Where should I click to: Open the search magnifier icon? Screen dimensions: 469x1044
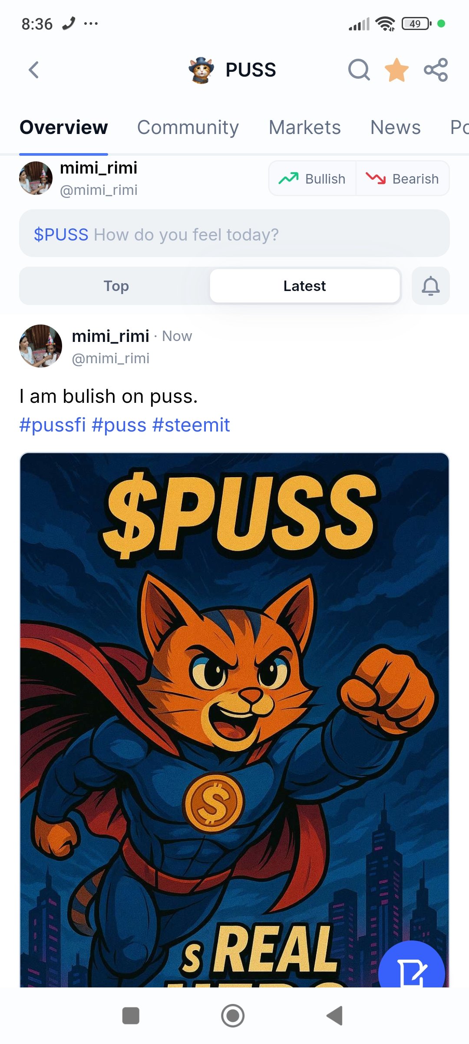[359, 70]
